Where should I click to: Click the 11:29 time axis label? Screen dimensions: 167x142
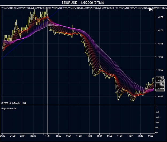pos(151,136)
